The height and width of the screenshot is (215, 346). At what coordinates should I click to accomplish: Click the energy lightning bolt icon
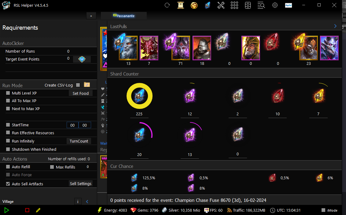pos(100,210)
